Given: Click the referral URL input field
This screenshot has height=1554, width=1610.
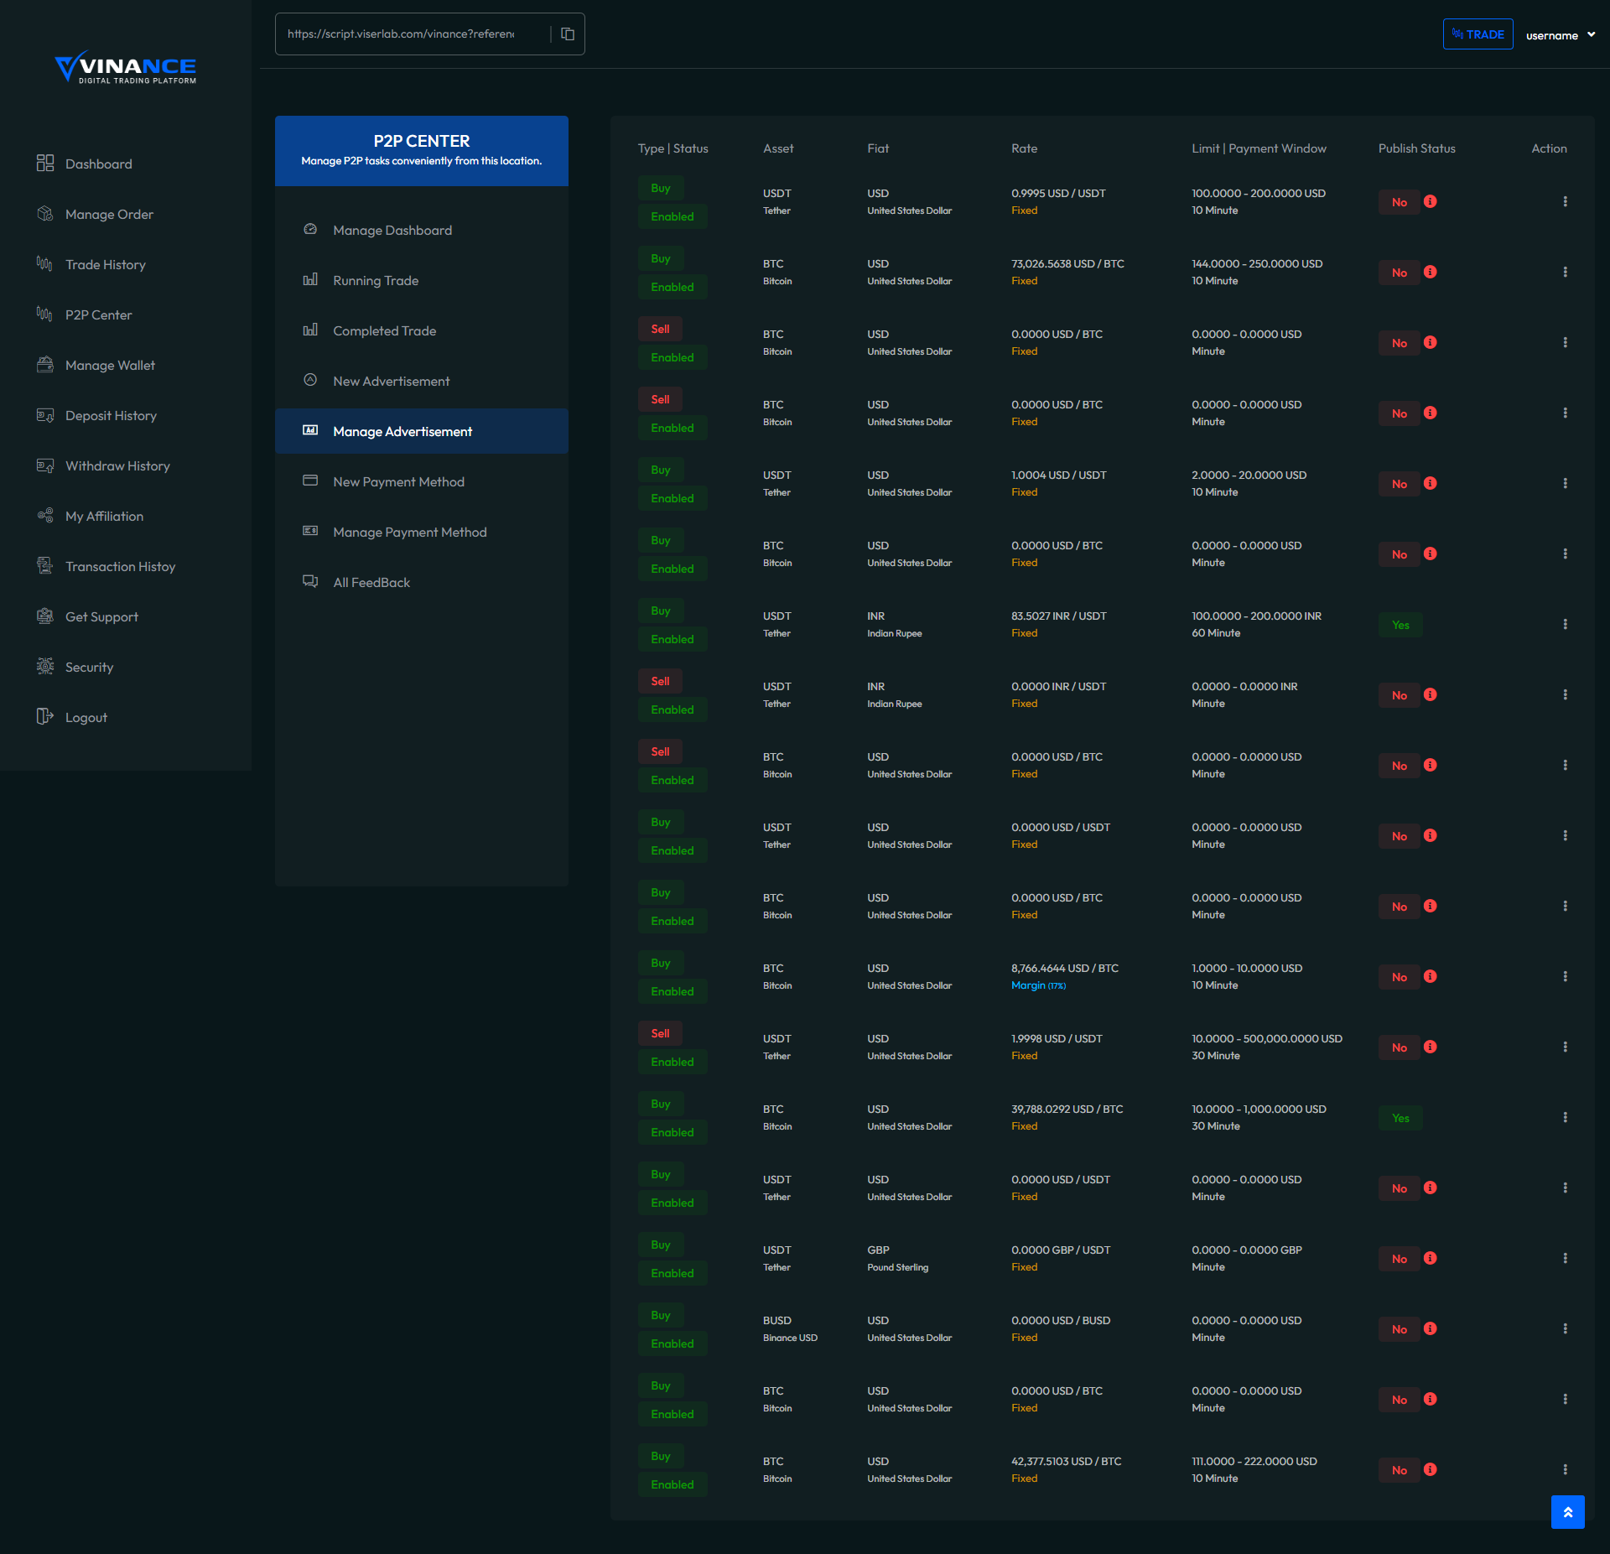Looking at the screenshot, I should [401, 34].
